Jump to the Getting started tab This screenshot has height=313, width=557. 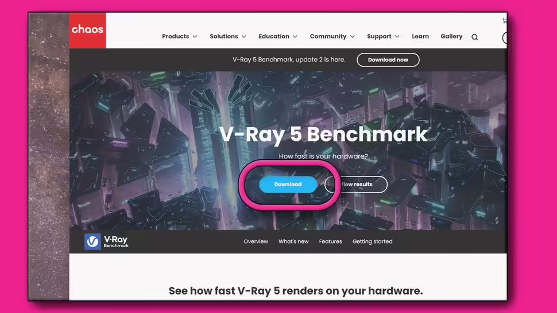[372, 241]
